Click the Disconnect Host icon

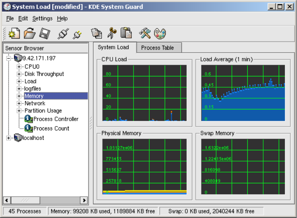coord(78,33)
